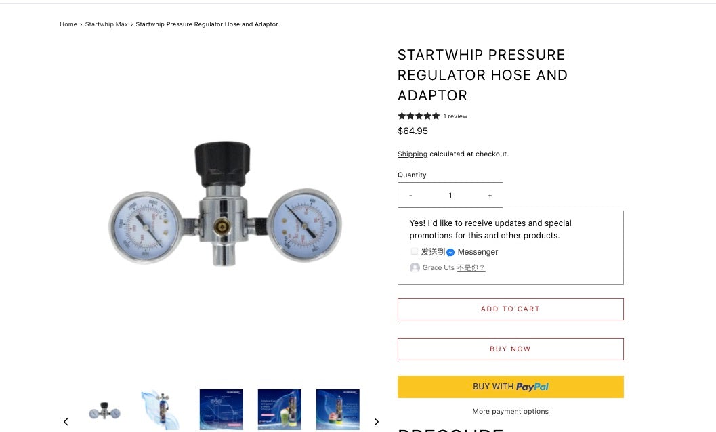The width and height of the screenshot is (716, 432).
Task: View the 1 review link
Action: pos(455,116)
